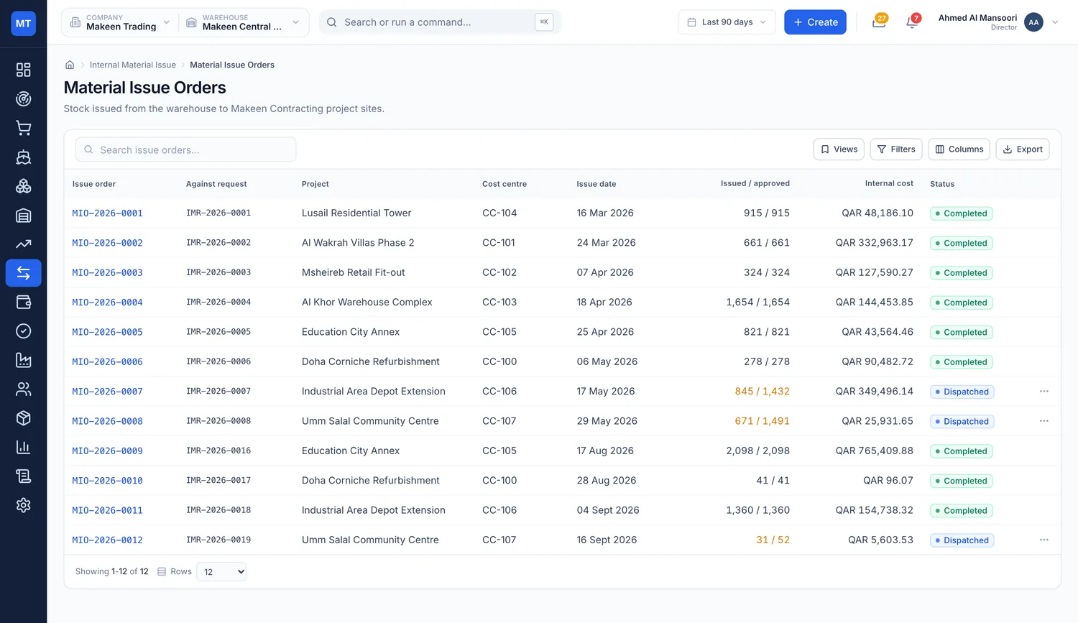Open the radar target icon in sidebar
Image resolution: width=1078 pixels, height=623 pixels.
click(23, 98)
